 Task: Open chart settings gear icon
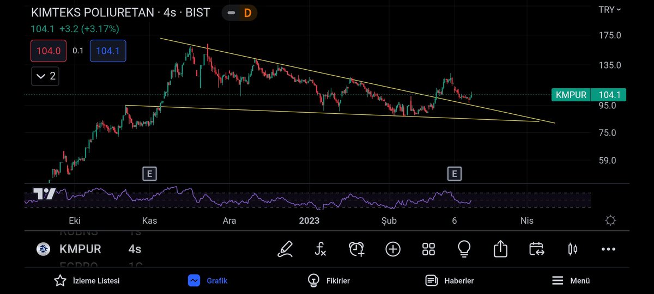pyautogui.click(x=610, y=220)
